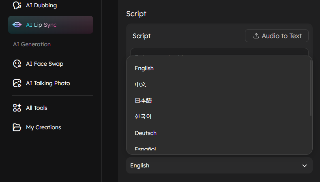Screen dimensions: 320x182
Task: Select AI Lip Sync in the sidebar
Action: [51, 25]
